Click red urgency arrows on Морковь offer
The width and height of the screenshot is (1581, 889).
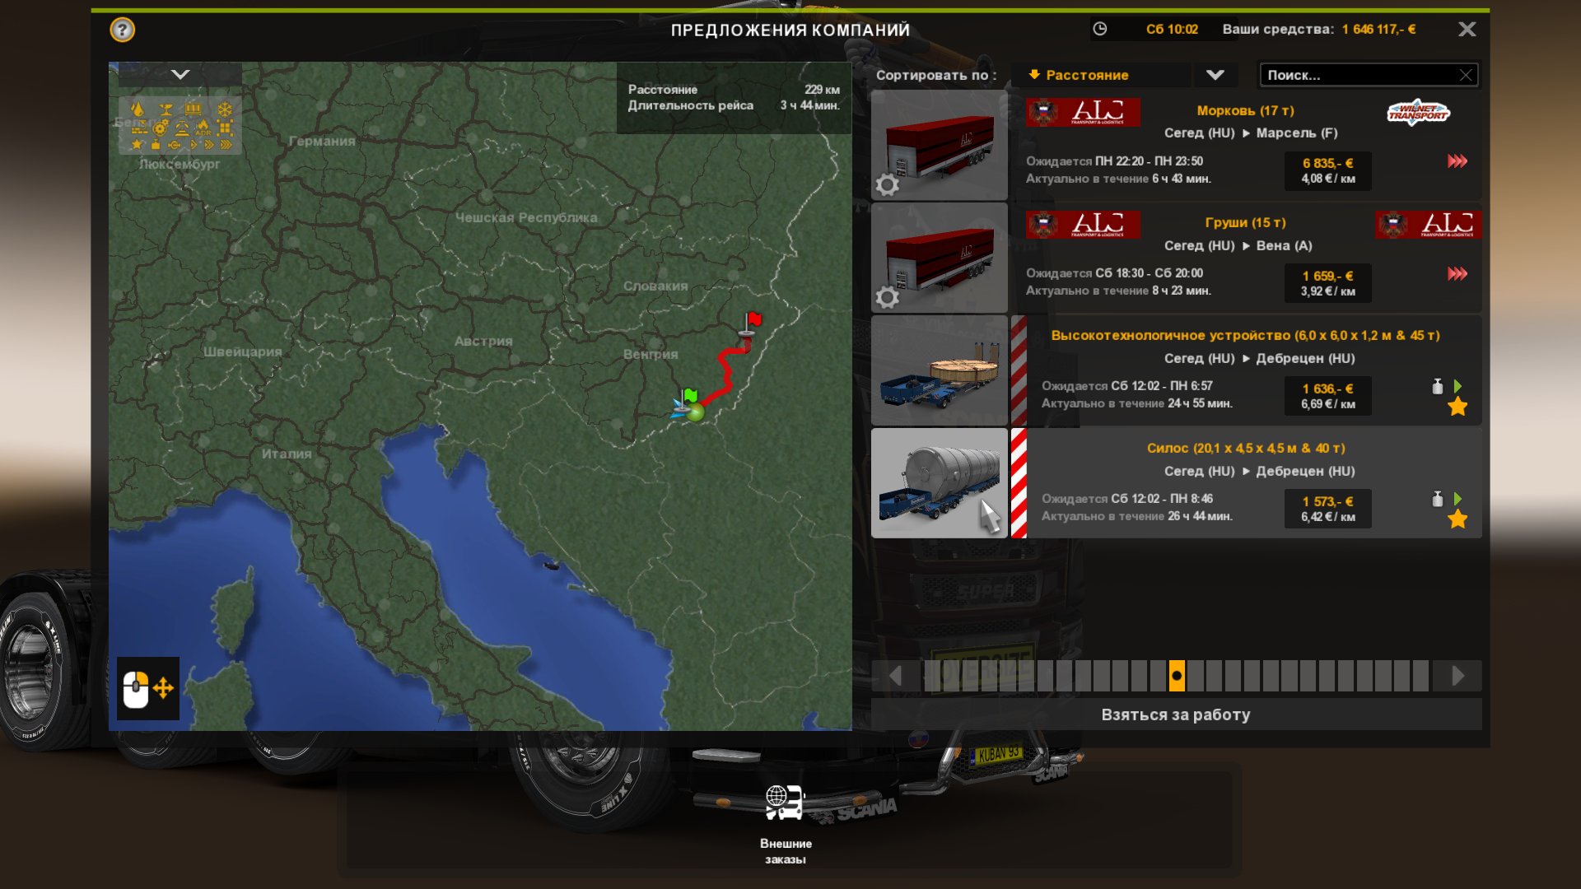(1457, 161)
